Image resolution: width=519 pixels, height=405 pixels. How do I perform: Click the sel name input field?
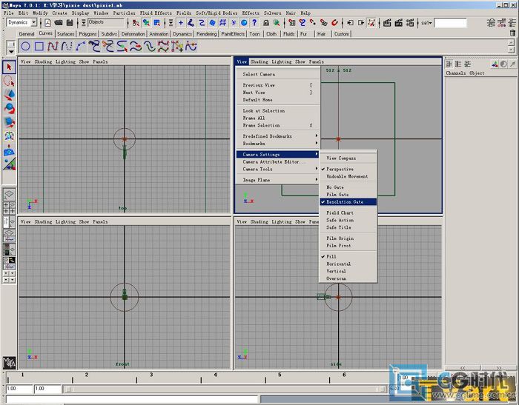pyautogui.click(x=450, y=23)
